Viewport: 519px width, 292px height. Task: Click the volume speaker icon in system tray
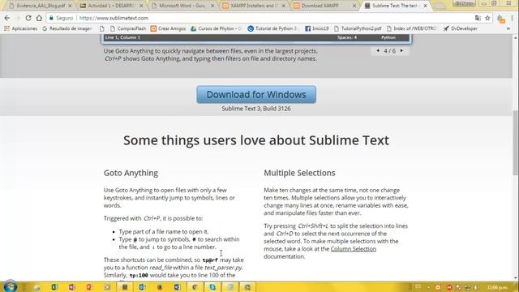coord(476,287)
